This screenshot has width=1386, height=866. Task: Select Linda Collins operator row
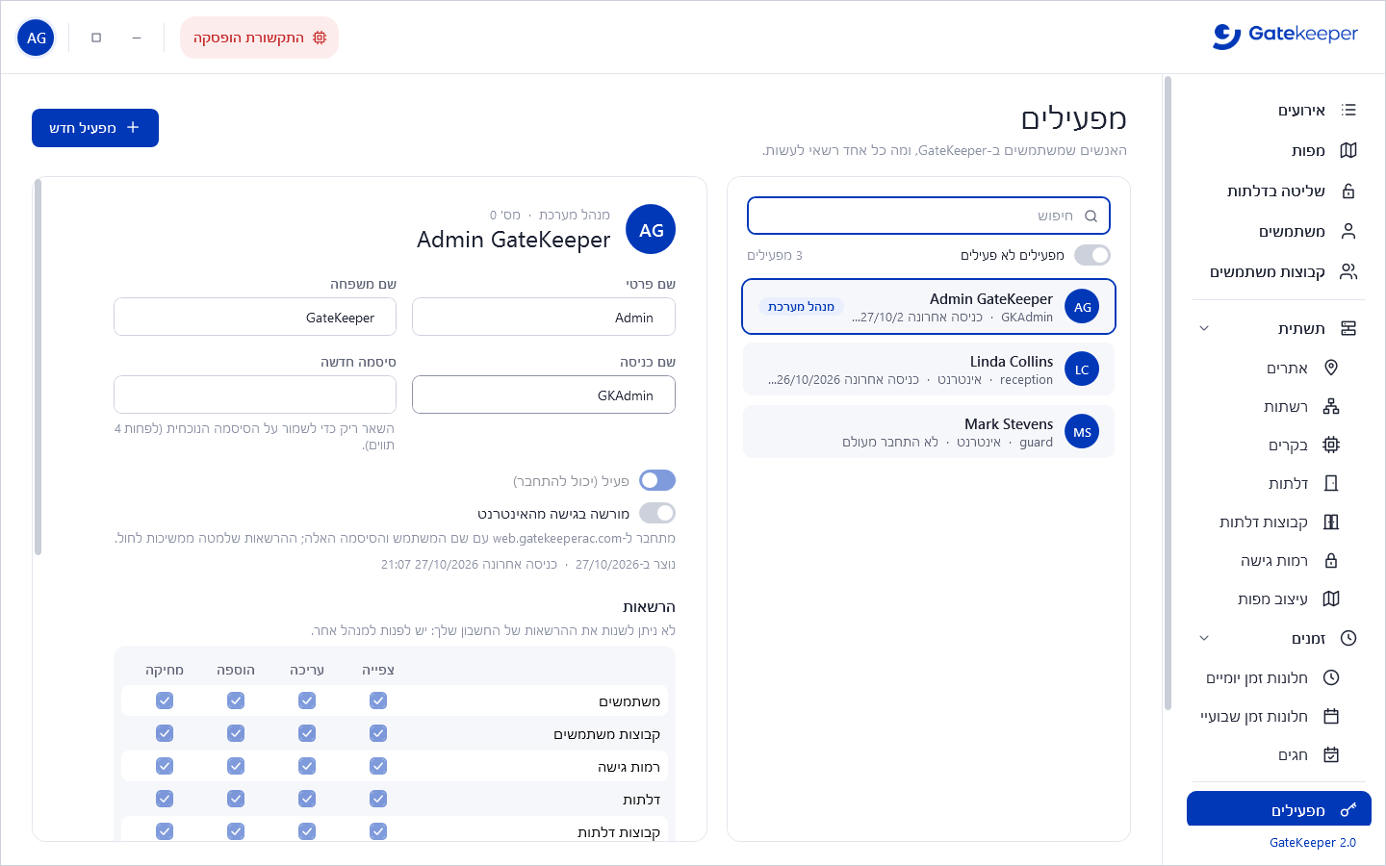point(929,369)
